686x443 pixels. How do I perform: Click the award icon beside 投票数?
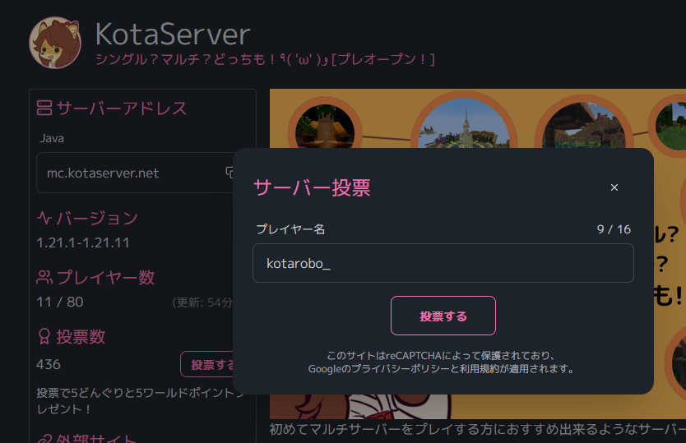coord(44,336)
